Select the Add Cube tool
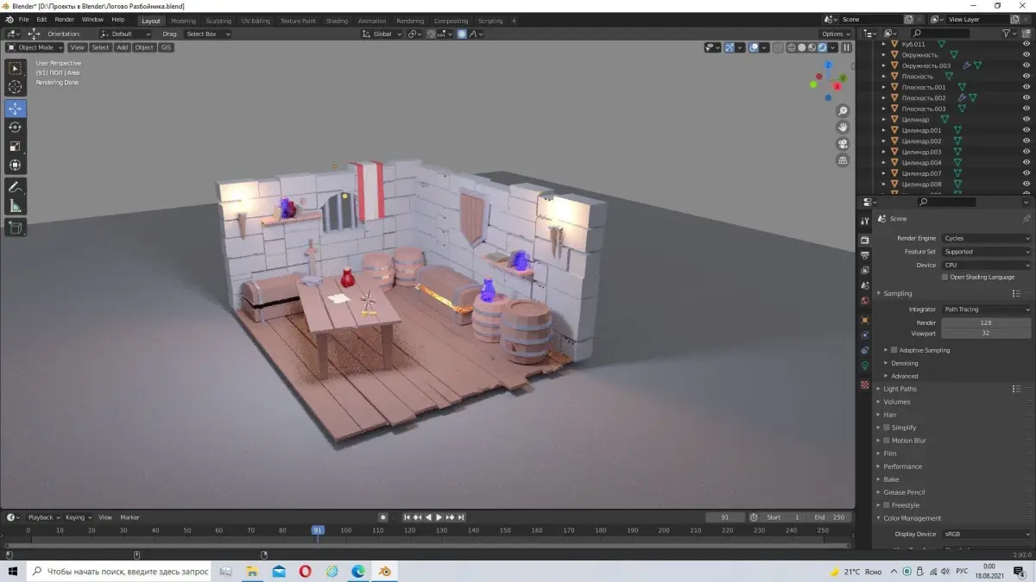The height and width of the screenshot is (582, 1036). coord(16,228)
